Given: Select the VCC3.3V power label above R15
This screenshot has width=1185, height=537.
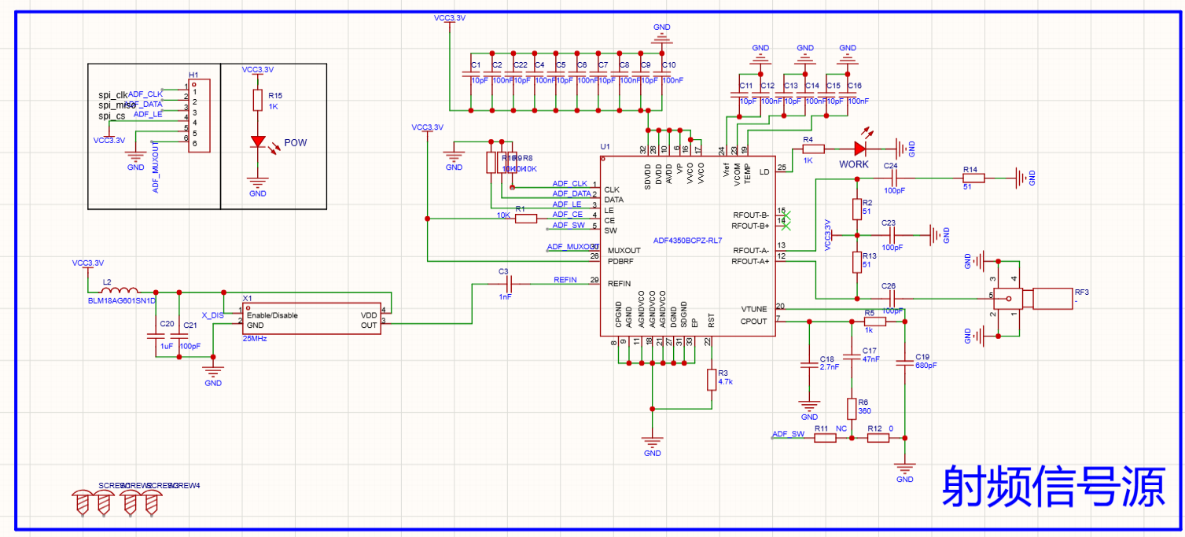Looking at the screenshot, I should coord(258,70).
